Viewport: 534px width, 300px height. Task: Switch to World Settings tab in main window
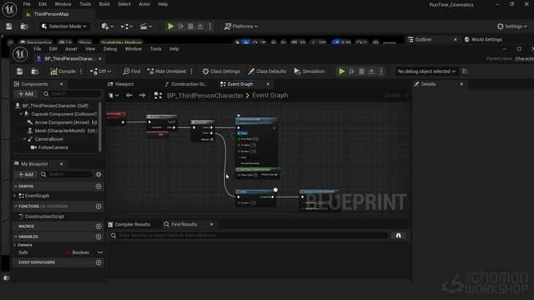tap(483, 39)
